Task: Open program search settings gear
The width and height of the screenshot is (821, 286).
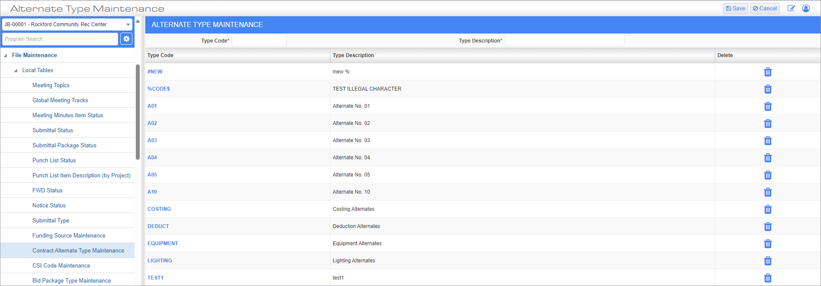Action: click(126, 39)
